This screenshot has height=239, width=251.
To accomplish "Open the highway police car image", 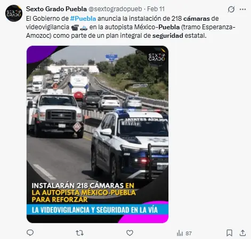I will coord(98,134).
